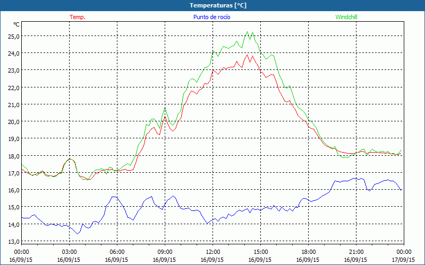Screen dimensions: 425x265
Task: Click the green Windchill peak near 14:00
Action: click(247, 32)
